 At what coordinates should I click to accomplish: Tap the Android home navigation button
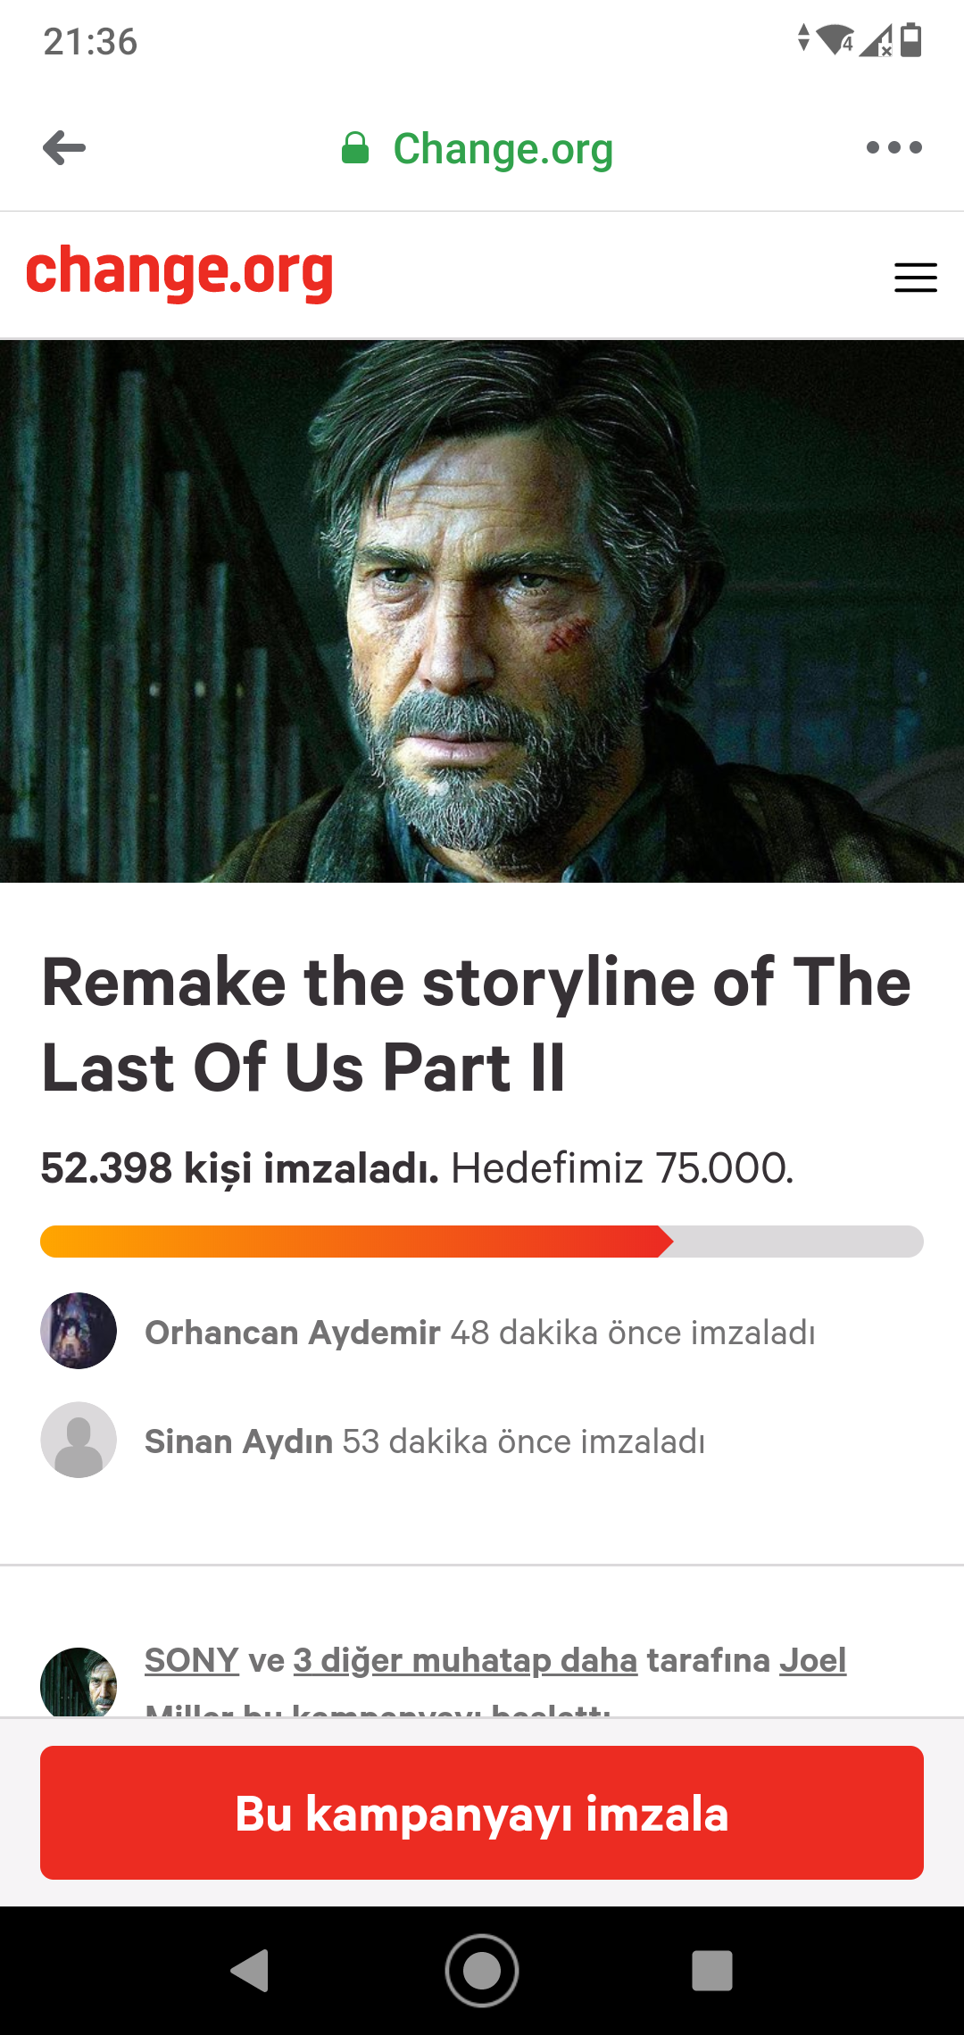(482, 1971)
